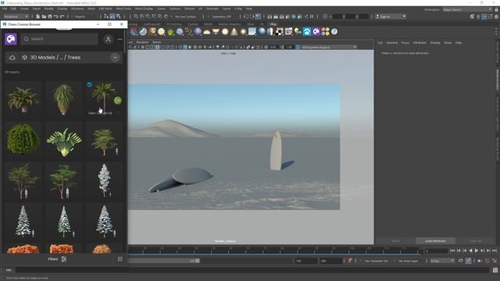Open the Chaos Cosmos logo home icon
The height and width of the screenshot is (281, 500).
(x=11, y=39)
